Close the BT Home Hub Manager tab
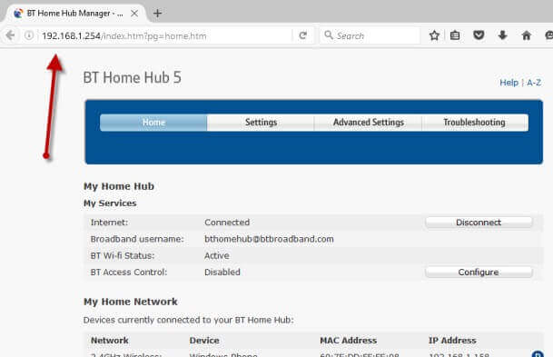This screenshot has width=553, height=357. [x=134, y=14]
